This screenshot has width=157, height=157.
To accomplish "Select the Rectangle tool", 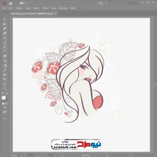I will (5, 38).
